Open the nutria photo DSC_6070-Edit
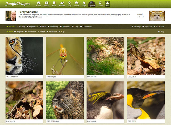This screenshot has height=125, width=171. click(x=65, y=100)
